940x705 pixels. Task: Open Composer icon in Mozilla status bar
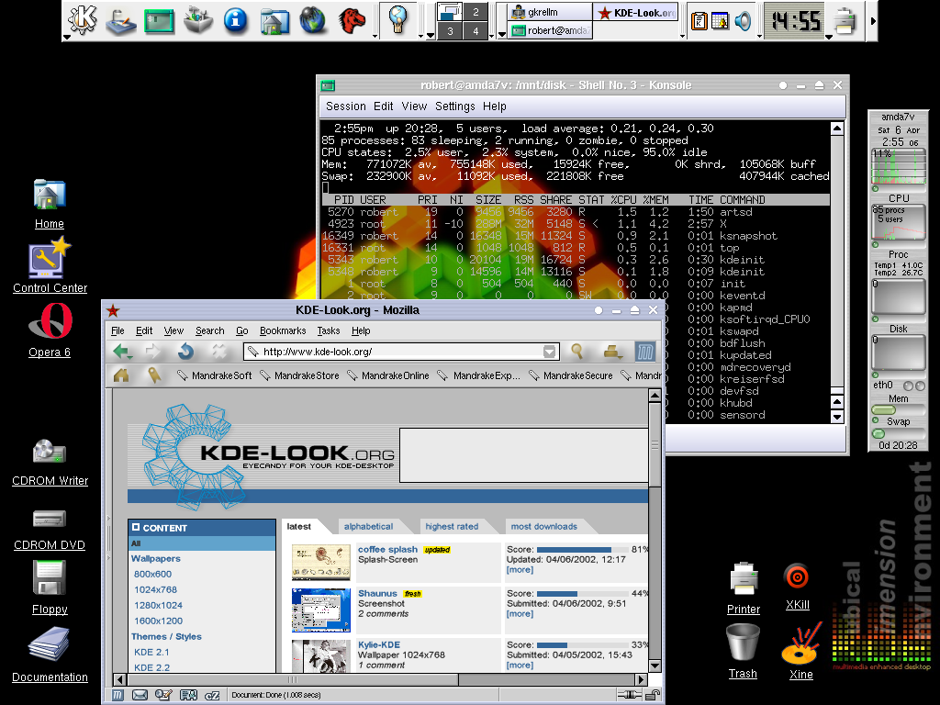pos(163,695)
